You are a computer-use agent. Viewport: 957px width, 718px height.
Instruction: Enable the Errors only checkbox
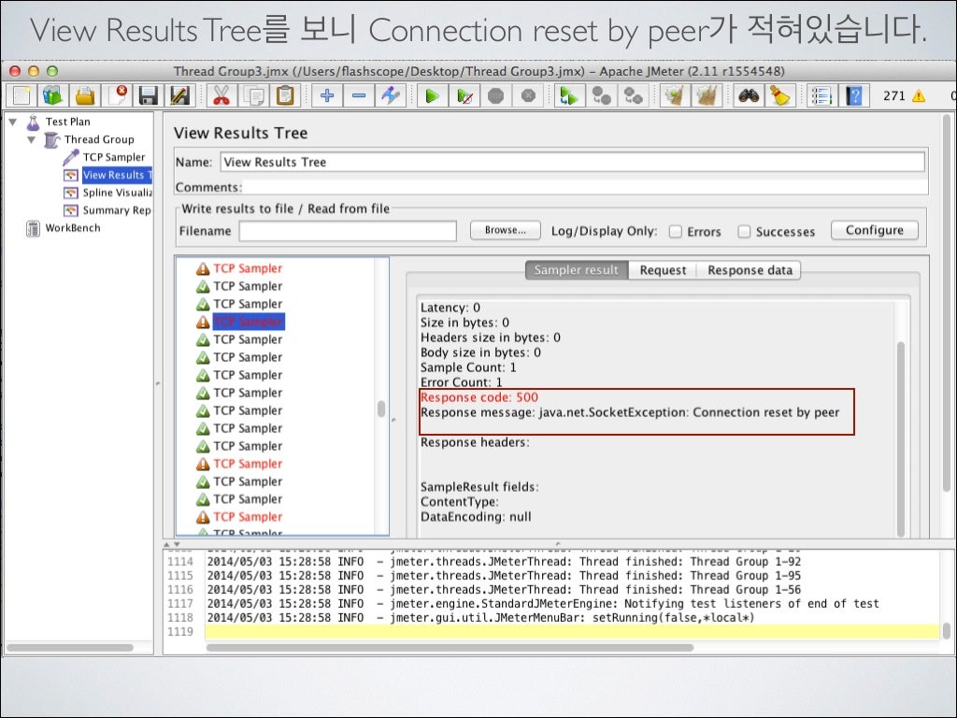pyautogui.click(x=675, y=232)
